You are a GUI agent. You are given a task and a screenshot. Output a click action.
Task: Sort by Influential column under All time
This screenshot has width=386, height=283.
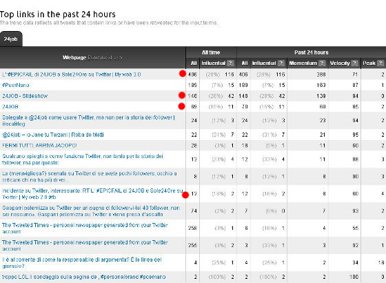coord(213,63)
